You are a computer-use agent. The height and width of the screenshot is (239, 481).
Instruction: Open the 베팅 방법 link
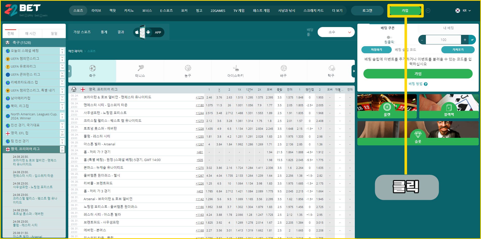click(x=416, y=84)
